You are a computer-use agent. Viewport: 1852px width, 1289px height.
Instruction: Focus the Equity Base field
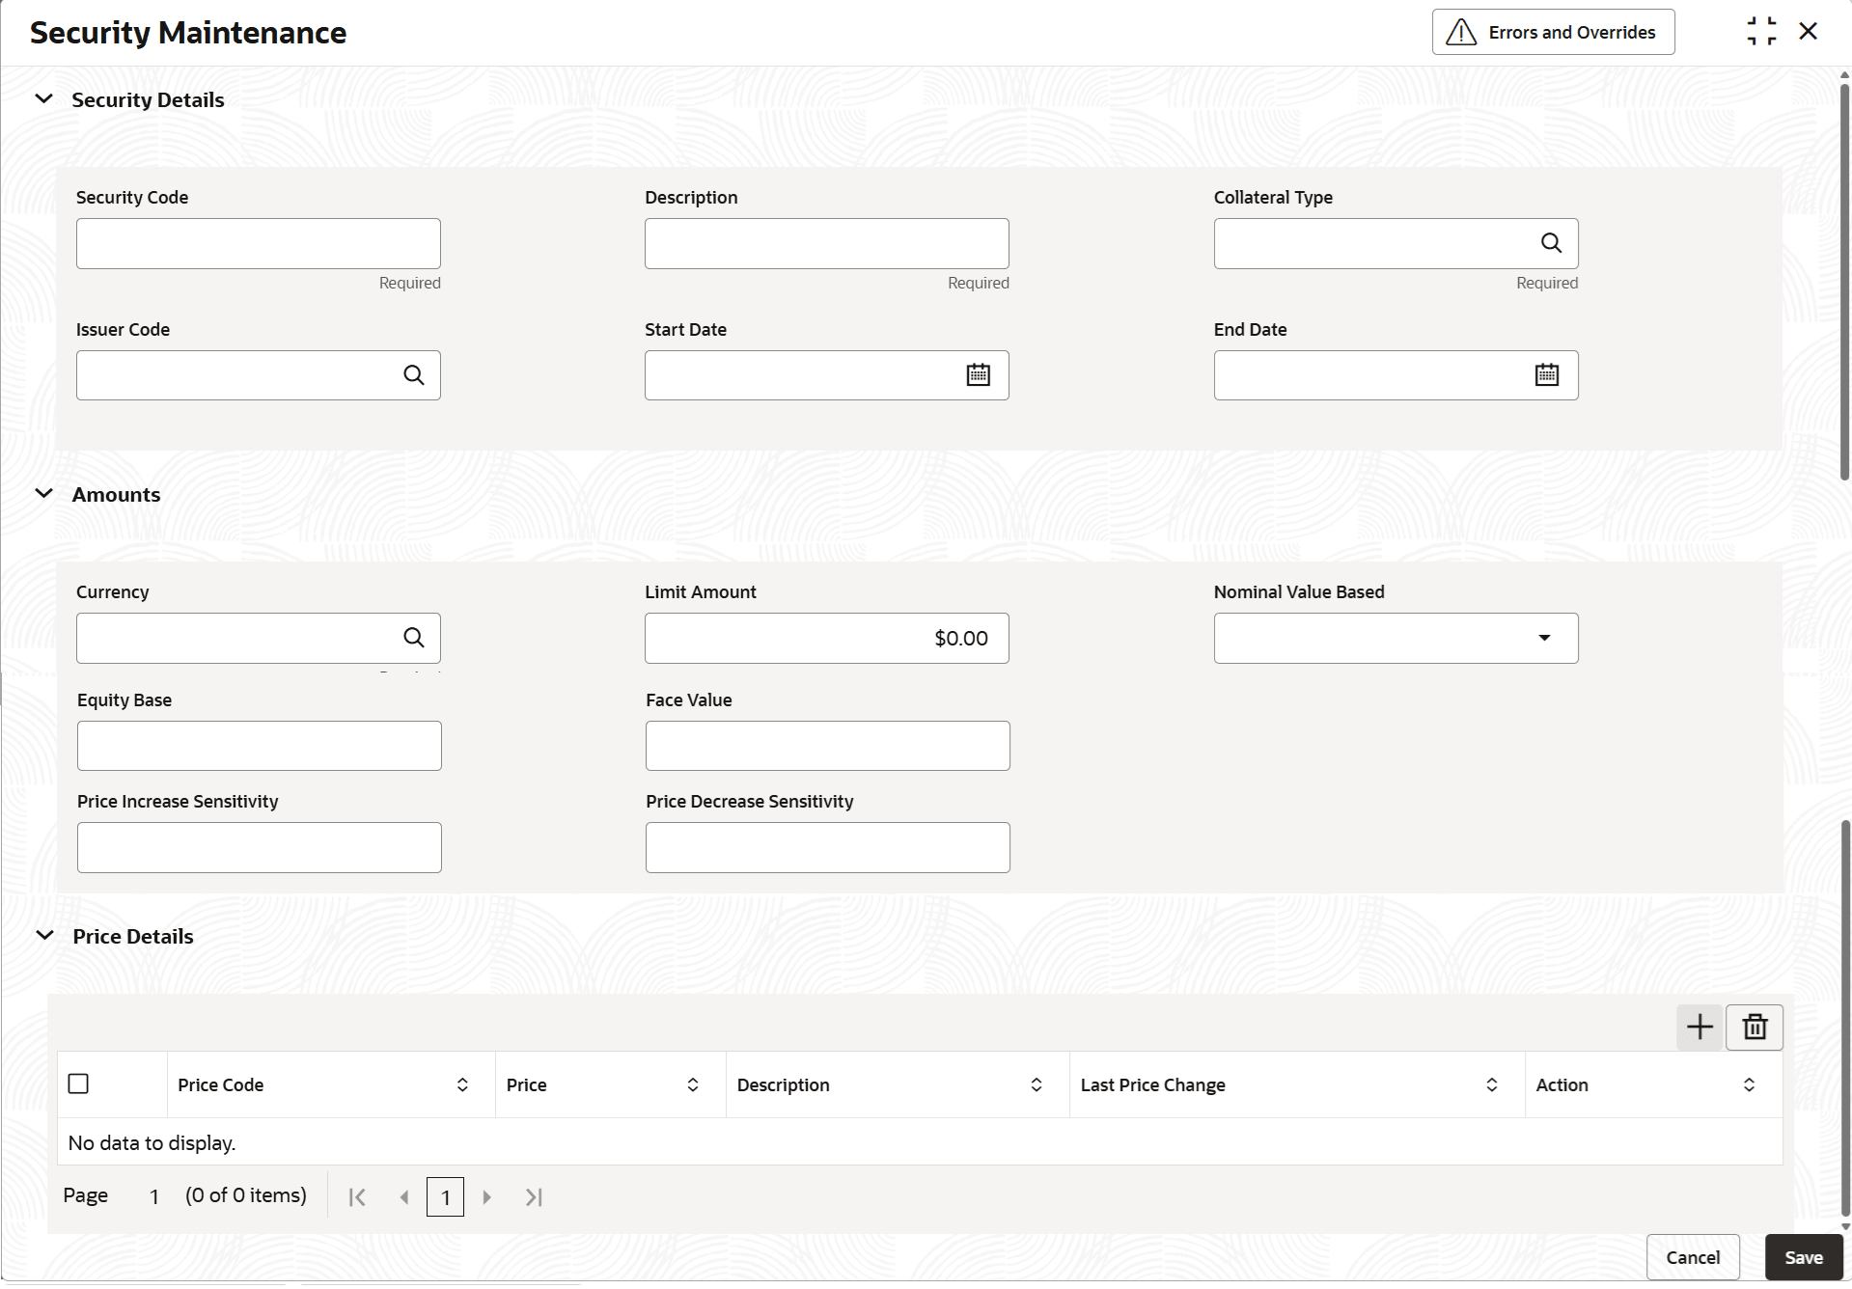point(260,746)
